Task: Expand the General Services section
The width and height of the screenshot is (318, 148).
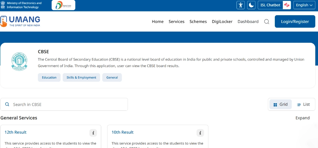Action: click(302, 118)
